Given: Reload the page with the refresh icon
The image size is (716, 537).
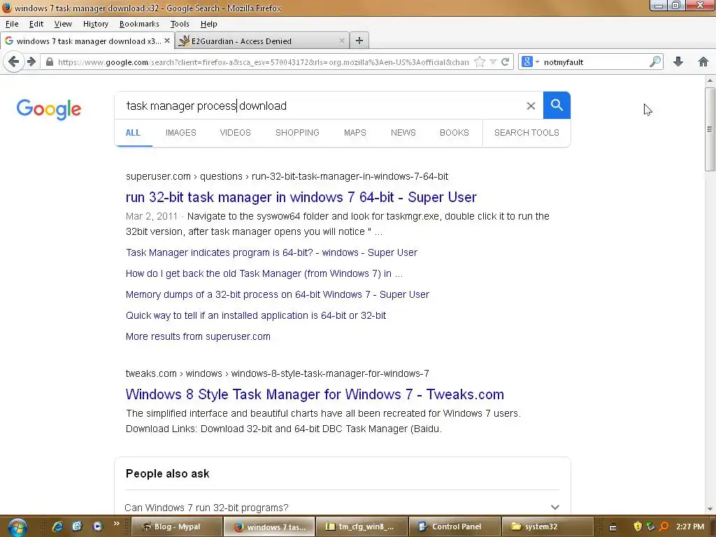Looking at the screenshot, I should tap(505, 62).
